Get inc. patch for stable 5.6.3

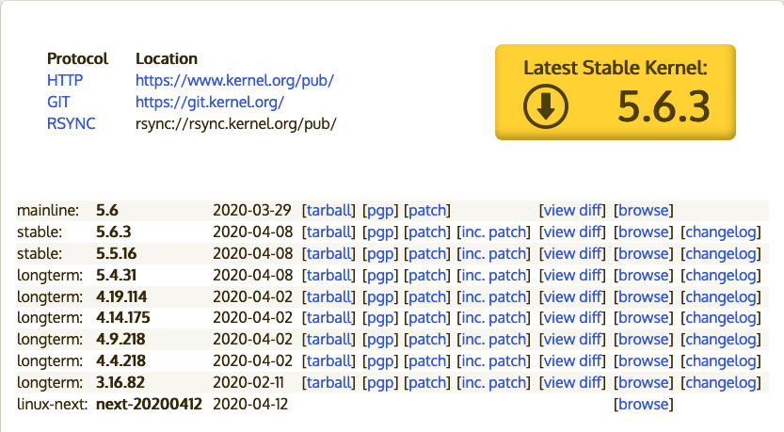click(493, 232)
